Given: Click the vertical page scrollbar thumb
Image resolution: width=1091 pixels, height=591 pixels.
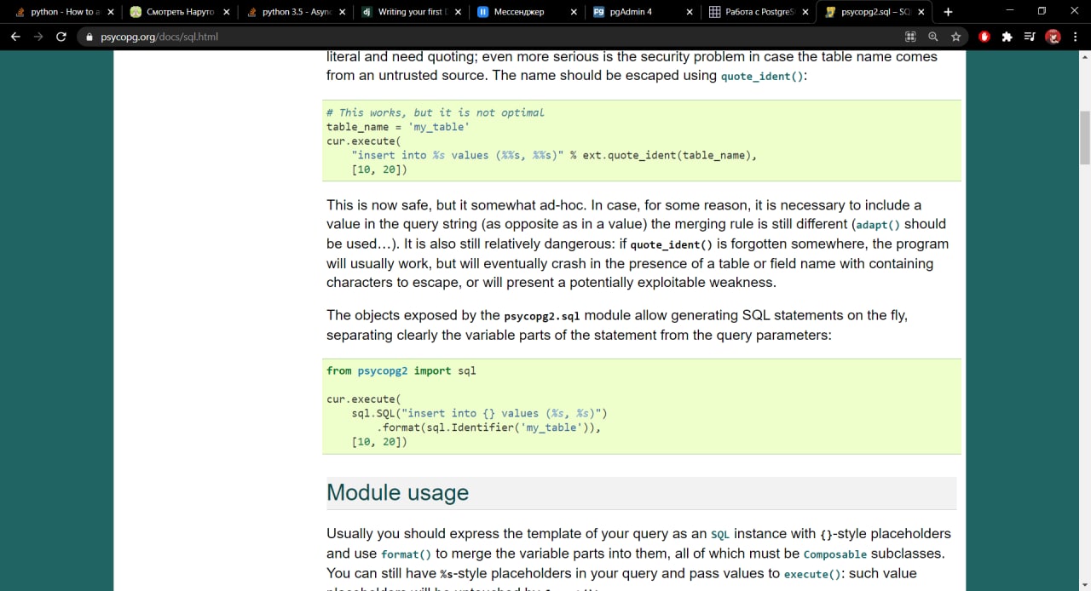Looking at the screenshot, I should [x=1084, y=136].
